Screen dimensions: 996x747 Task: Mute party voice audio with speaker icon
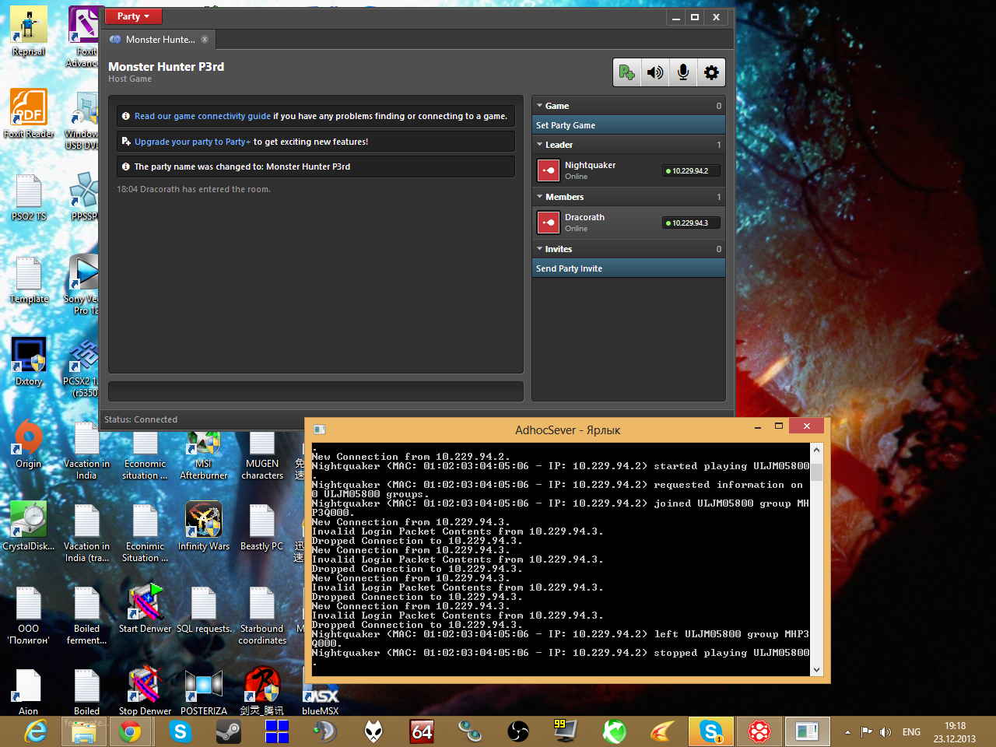coord(655,72)
